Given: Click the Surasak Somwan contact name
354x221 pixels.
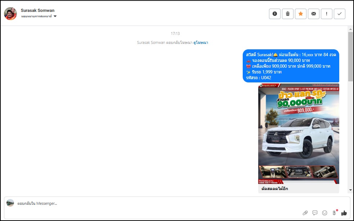Looking at the screenshot, I should pyautogui.click(x=37, y=10).
